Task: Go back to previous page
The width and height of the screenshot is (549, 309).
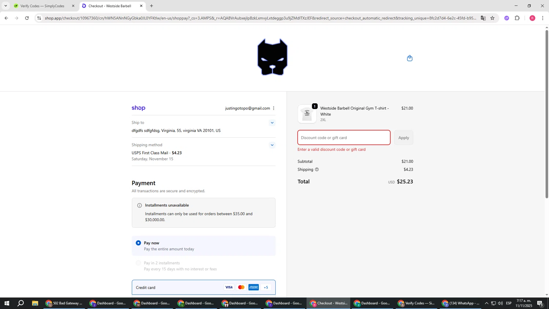Action: pos(6,18)
